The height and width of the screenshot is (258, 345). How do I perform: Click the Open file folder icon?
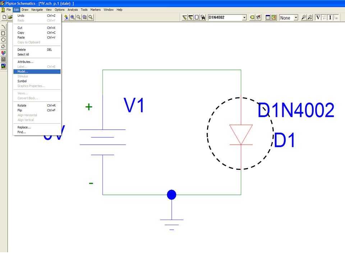pyautogui.click(x=10, y=17)
